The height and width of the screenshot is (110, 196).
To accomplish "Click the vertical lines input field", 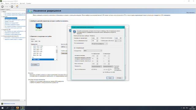I will click(117, 38).
